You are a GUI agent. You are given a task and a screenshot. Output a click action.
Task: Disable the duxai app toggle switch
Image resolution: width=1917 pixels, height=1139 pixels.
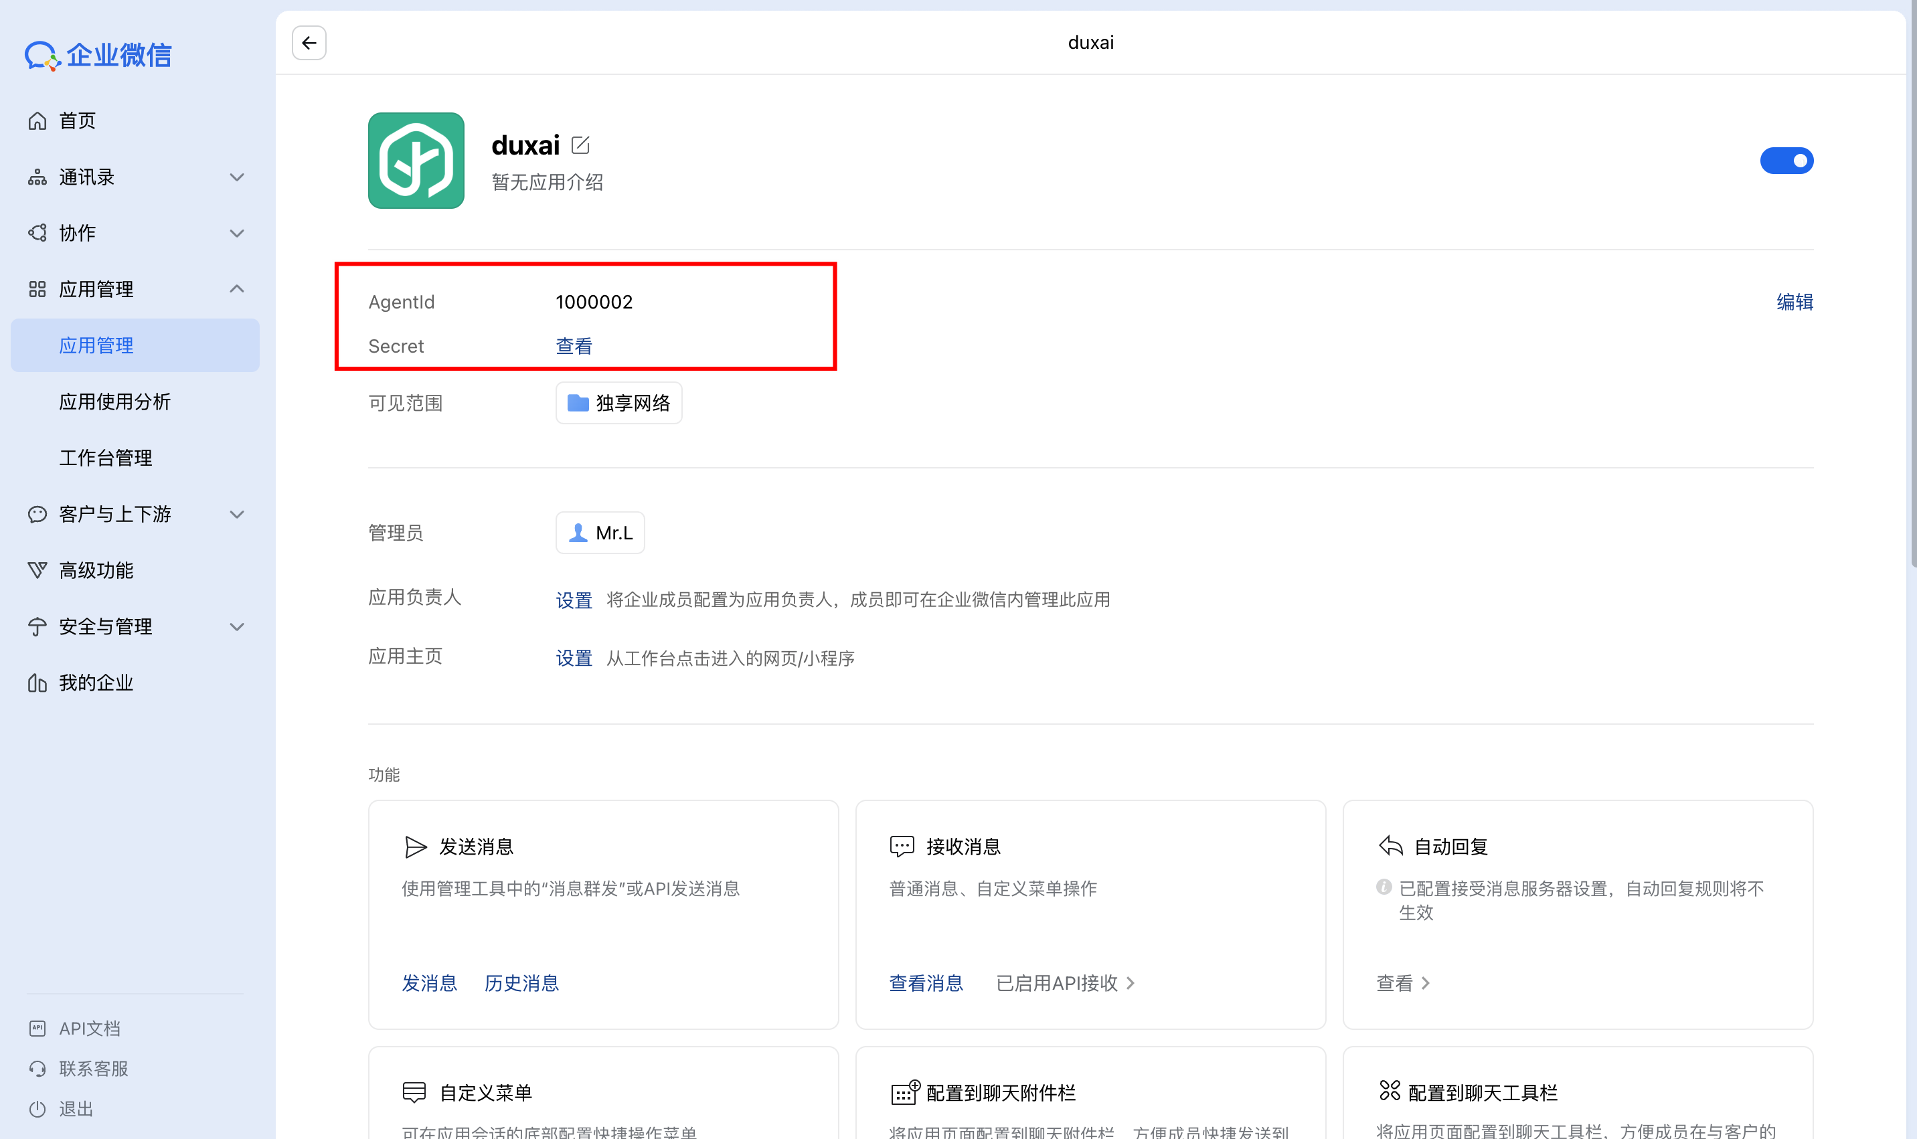pyautogui.click(x=1787, y=160)
